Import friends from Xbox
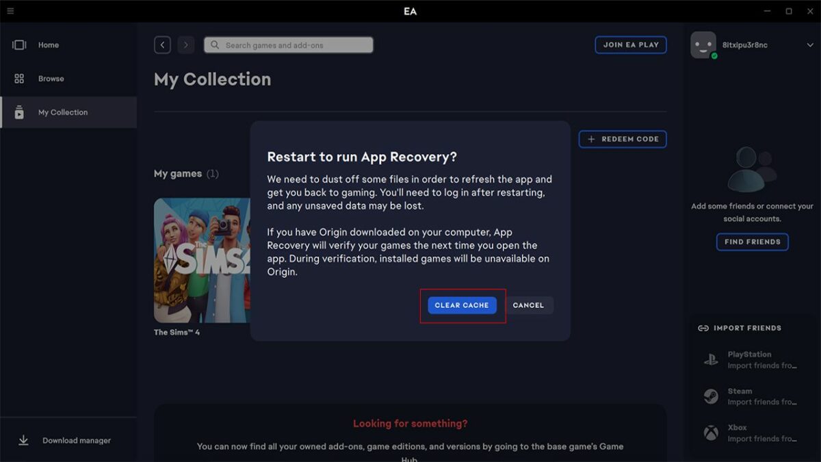821x462 pixels. [749, 433]
